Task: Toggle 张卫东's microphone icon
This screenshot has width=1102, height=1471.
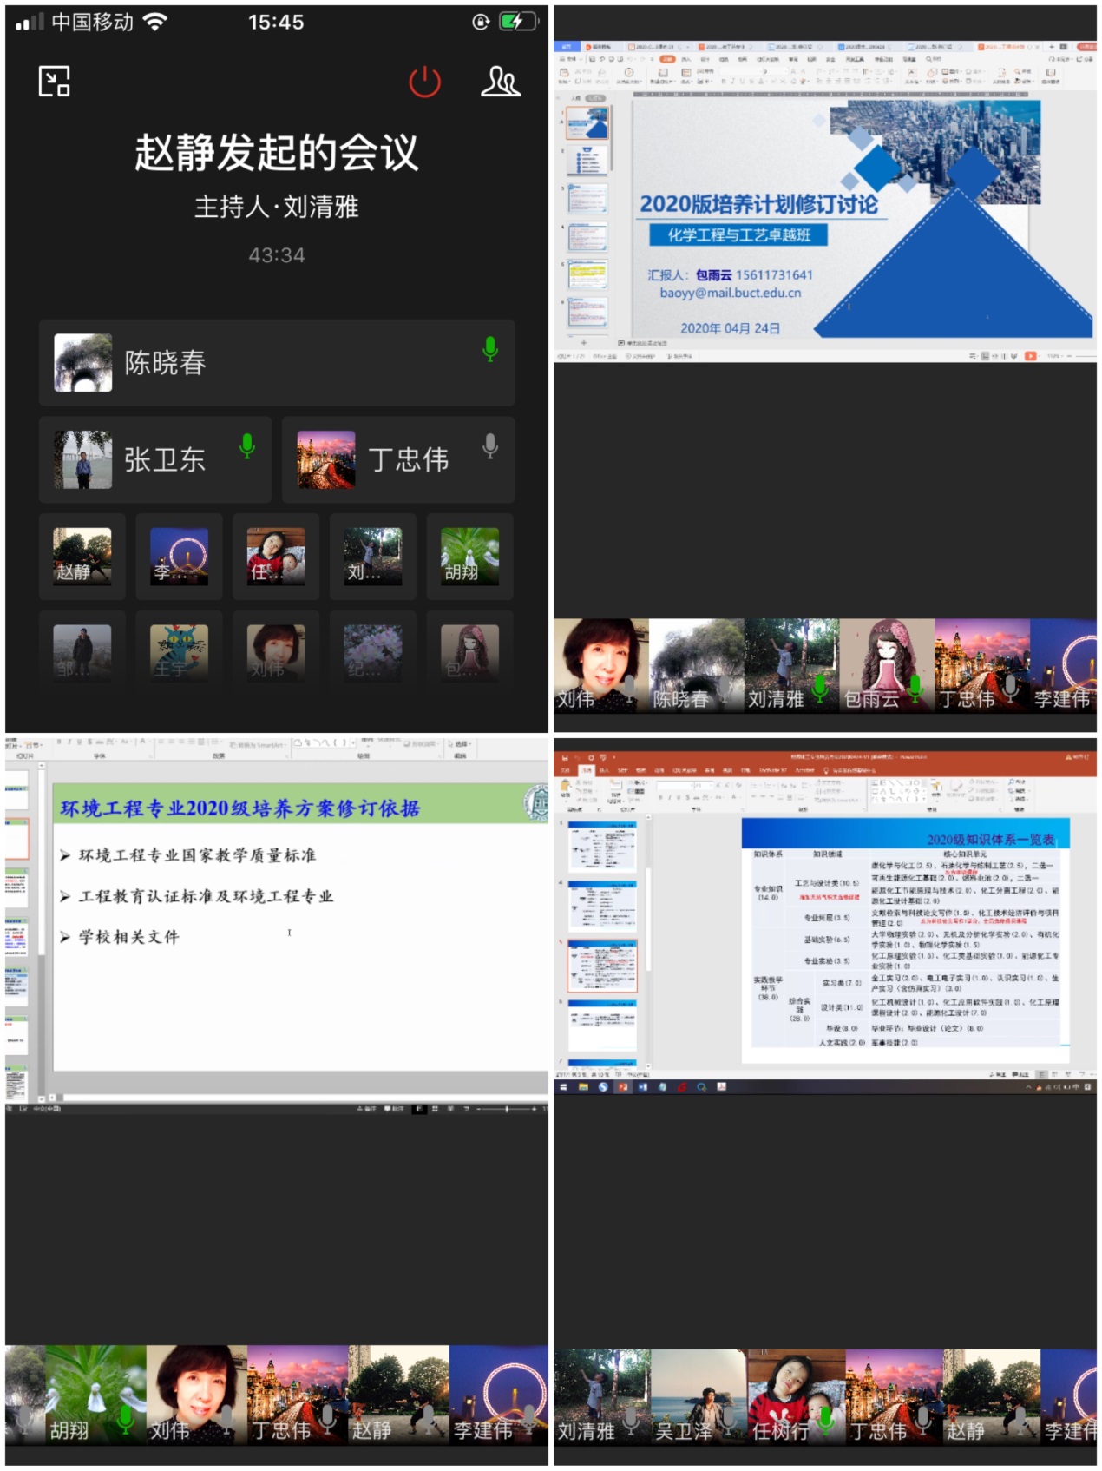Action: click(x=247, y=446)
